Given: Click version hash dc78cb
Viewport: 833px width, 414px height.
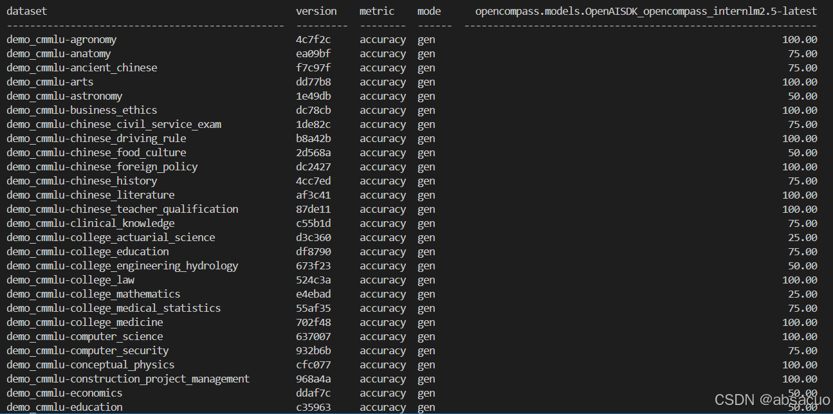Looking at the screenshot, I should point(313,110).
